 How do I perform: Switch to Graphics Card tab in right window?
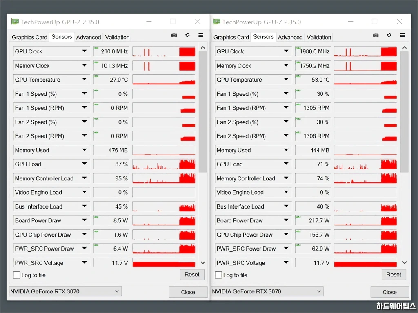[x=231, y=37]
